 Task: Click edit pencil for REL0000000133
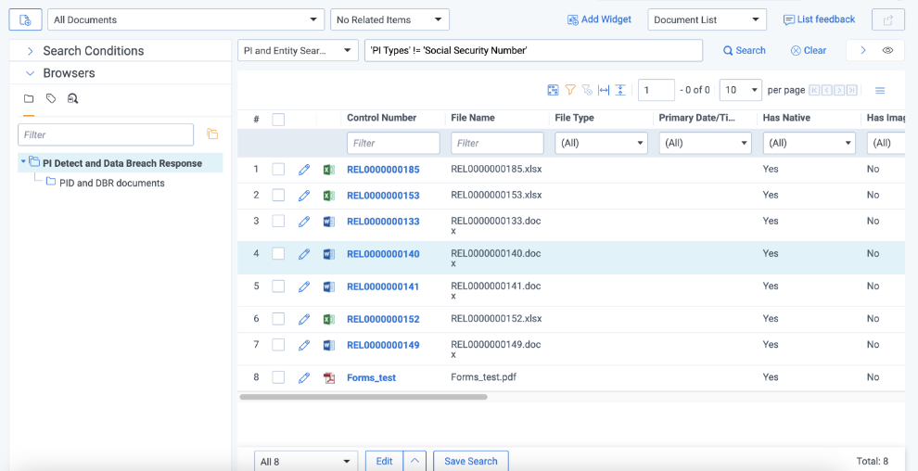(304, 222)
